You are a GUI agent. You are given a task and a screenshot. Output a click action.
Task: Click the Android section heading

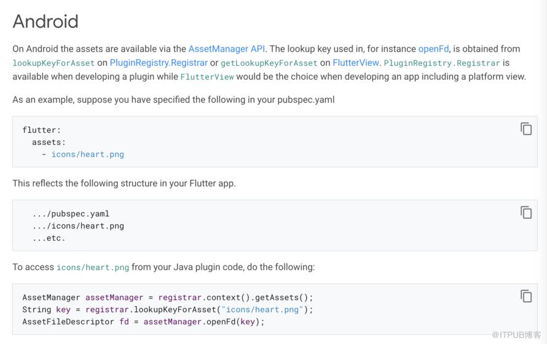click(45, 21)
